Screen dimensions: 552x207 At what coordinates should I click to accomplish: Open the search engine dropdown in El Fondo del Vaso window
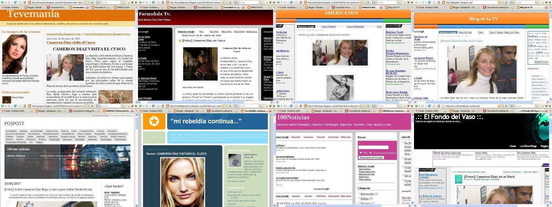[514, 106]
